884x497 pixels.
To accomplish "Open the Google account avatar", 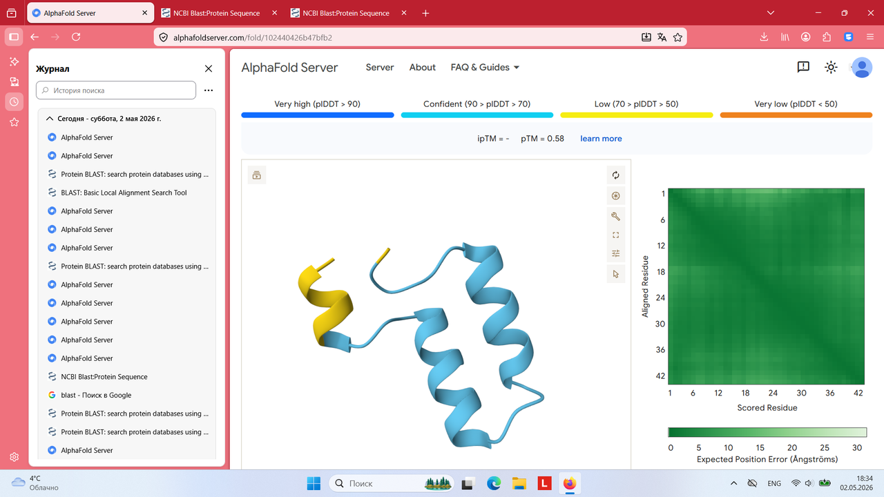I will [x=861, y=67].
